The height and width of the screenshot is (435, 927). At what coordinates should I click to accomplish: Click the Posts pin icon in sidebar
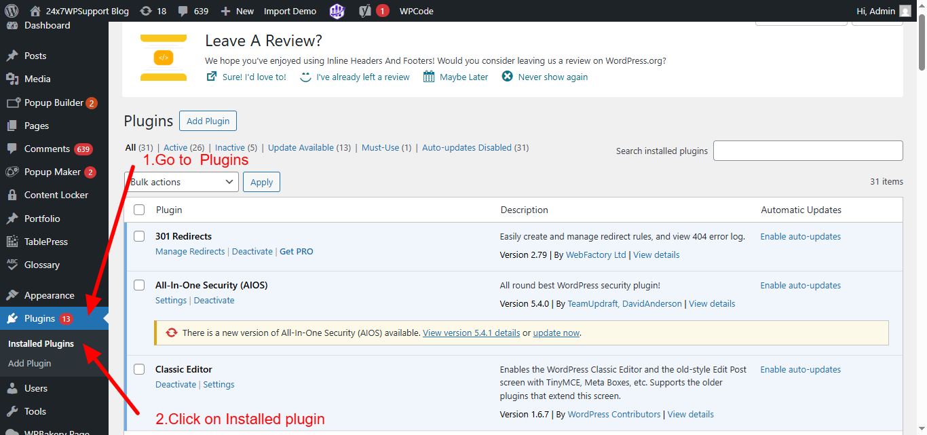[12, 56]
